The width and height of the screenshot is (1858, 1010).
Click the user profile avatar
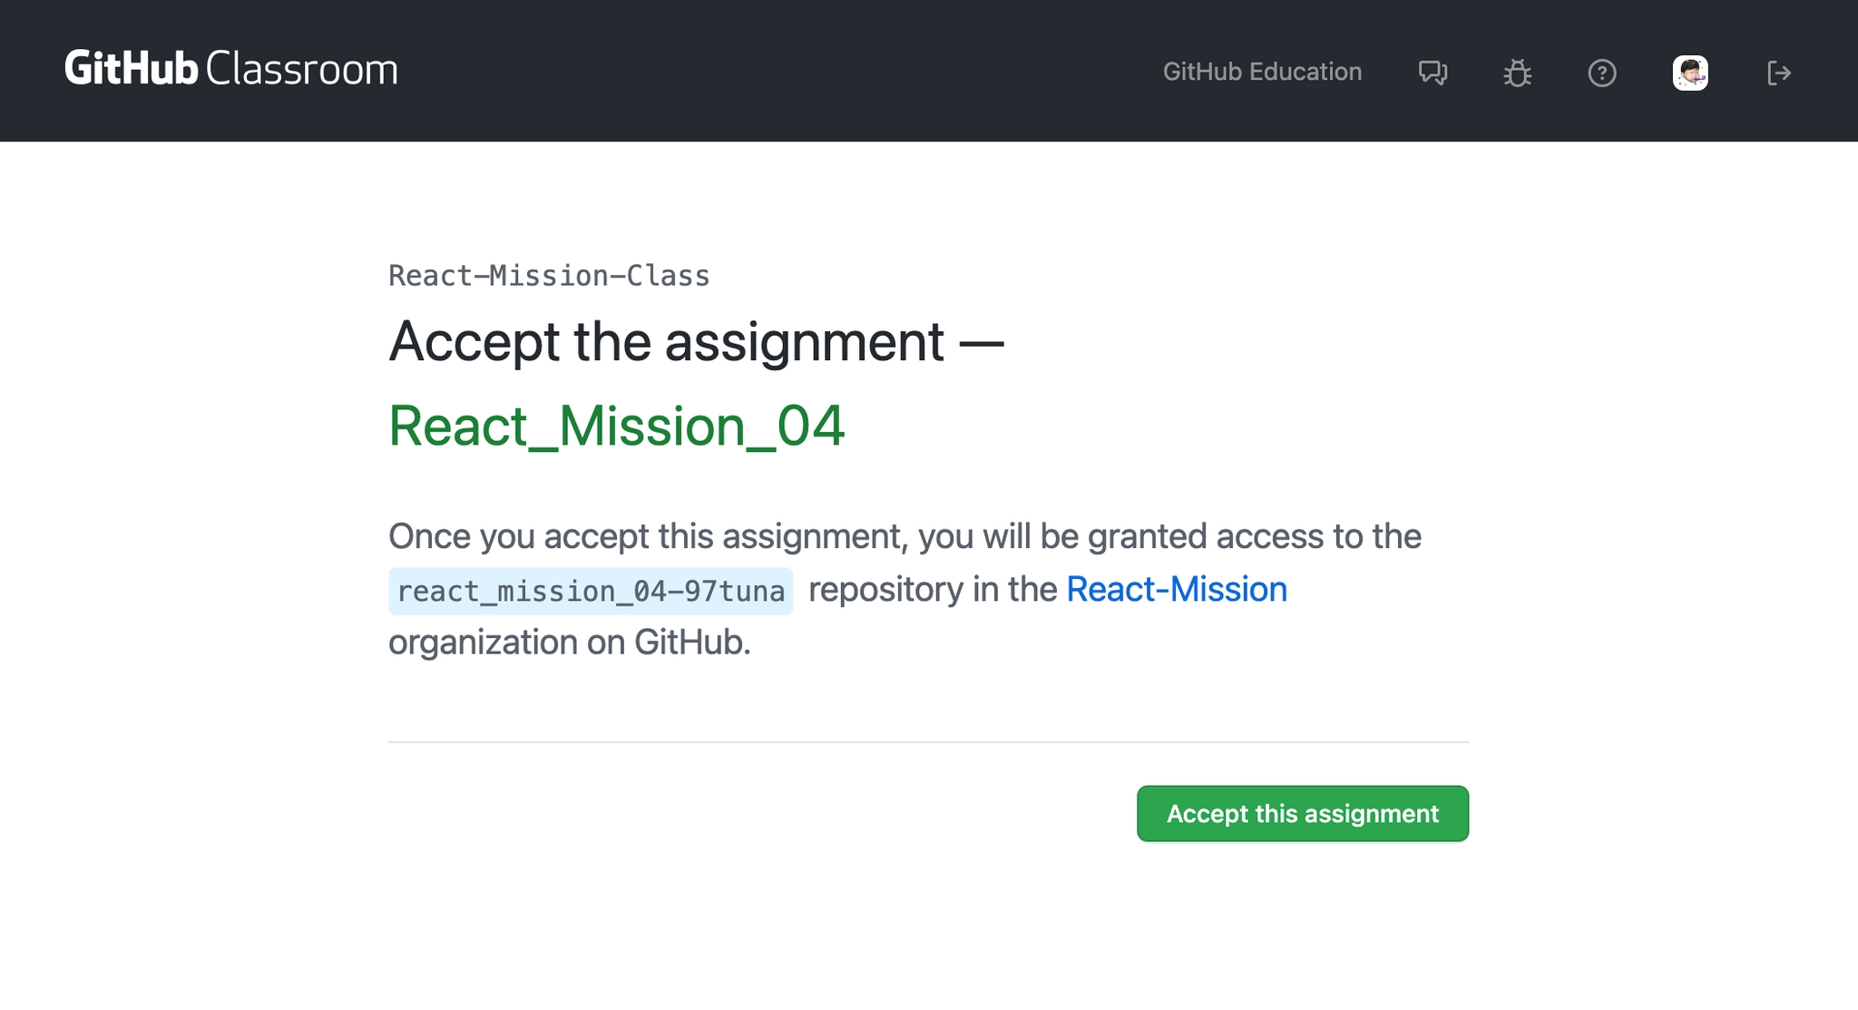pos(1690,73)
